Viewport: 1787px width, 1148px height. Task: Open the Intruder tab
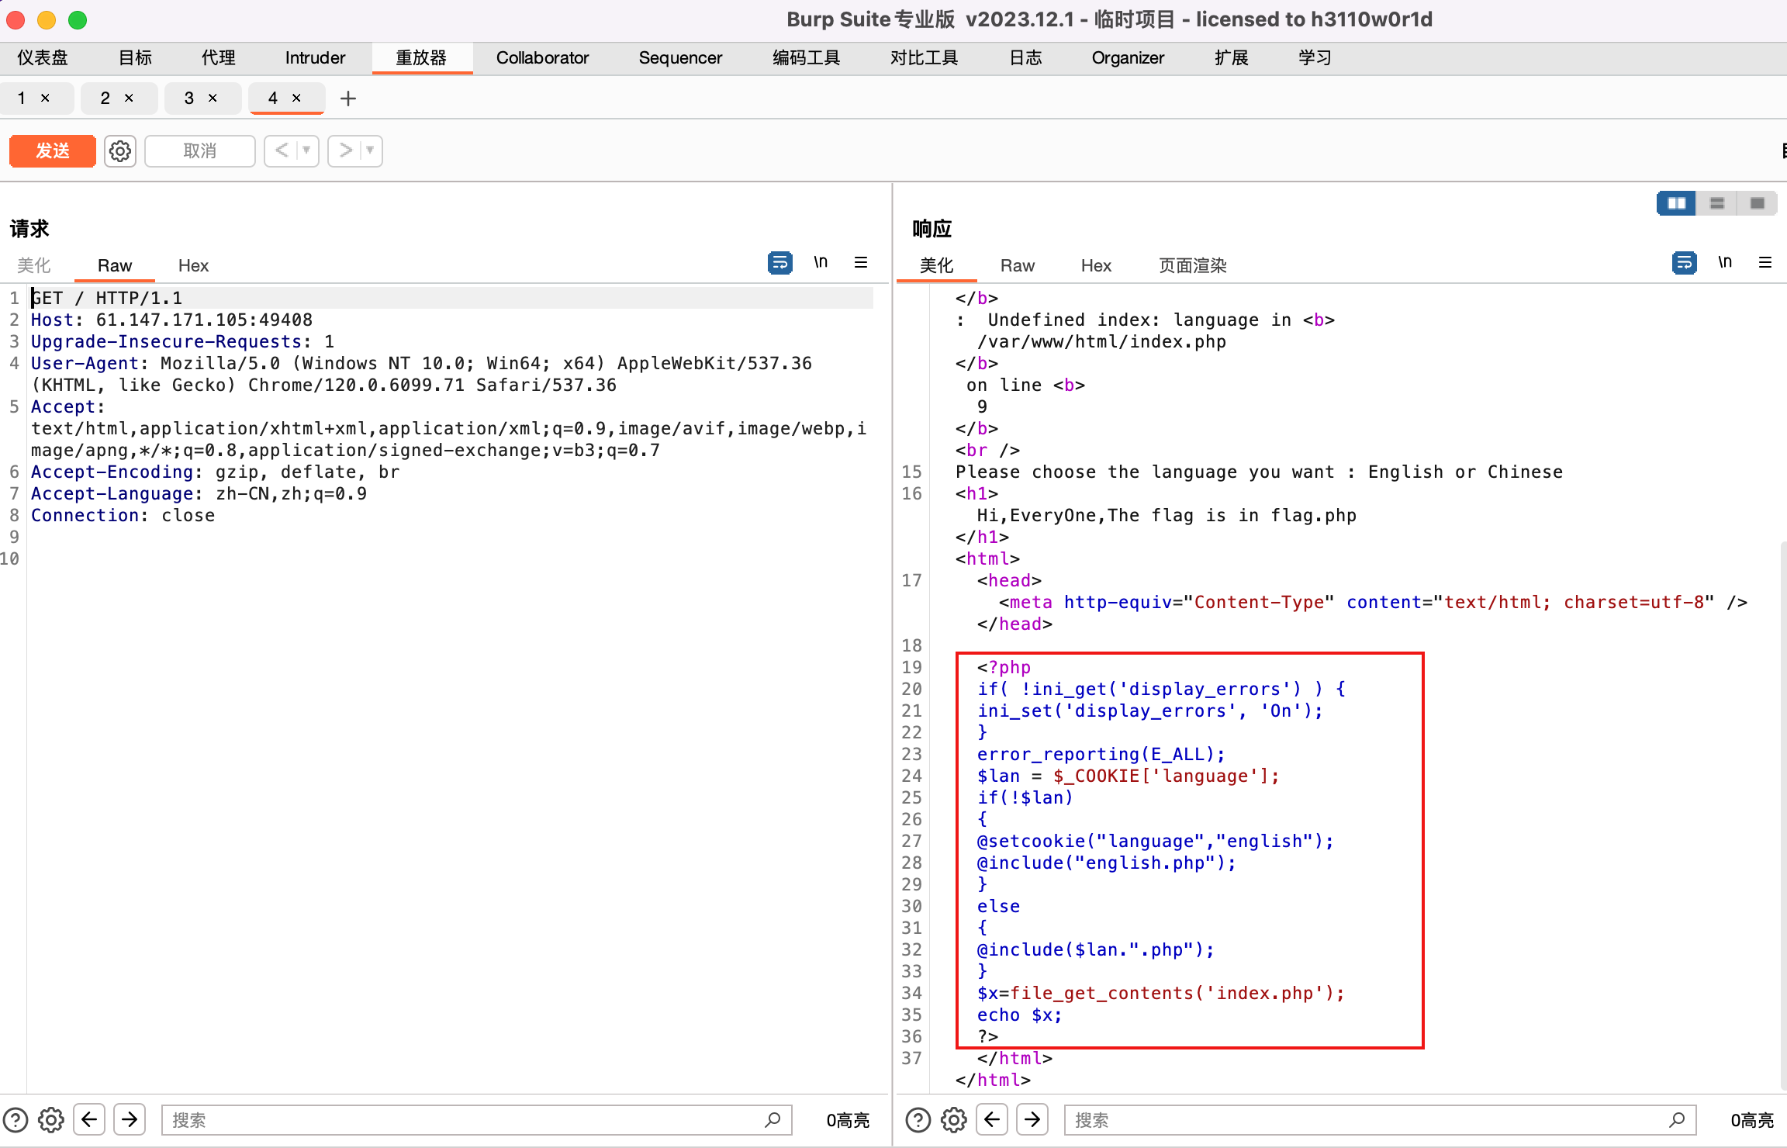pyautogui.click(x=315, y=58)
